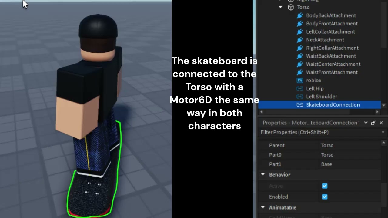Collapse the Animatable section
Viewport: 388px width, 218px height.
(x=263, y=208)
